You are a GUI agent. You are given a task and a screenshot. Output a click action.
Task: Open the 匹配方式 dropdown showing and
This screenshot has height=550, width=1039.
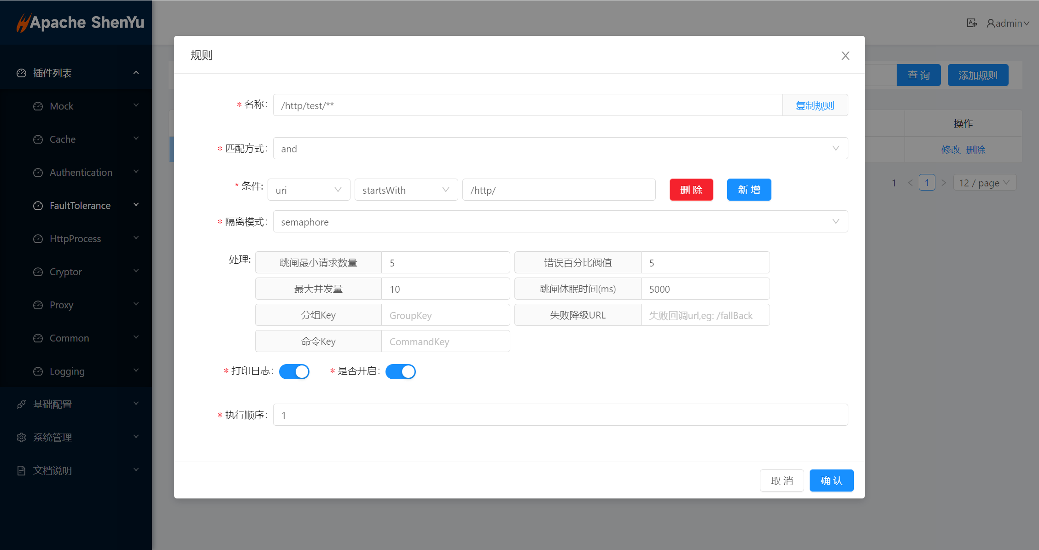pyautogui.click(x=560, y=149)
